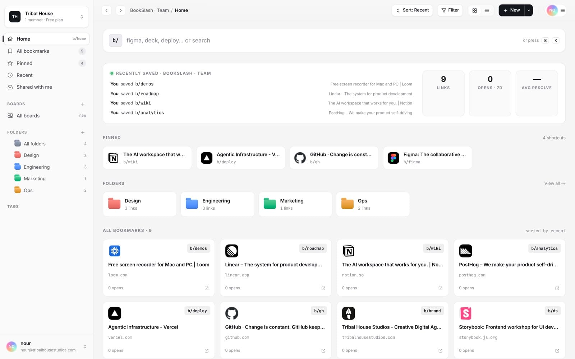This screenshot has height=359, width=575.
Task: Click the 0 OPENS · 7D stat card
Action: tap(490, 93)
